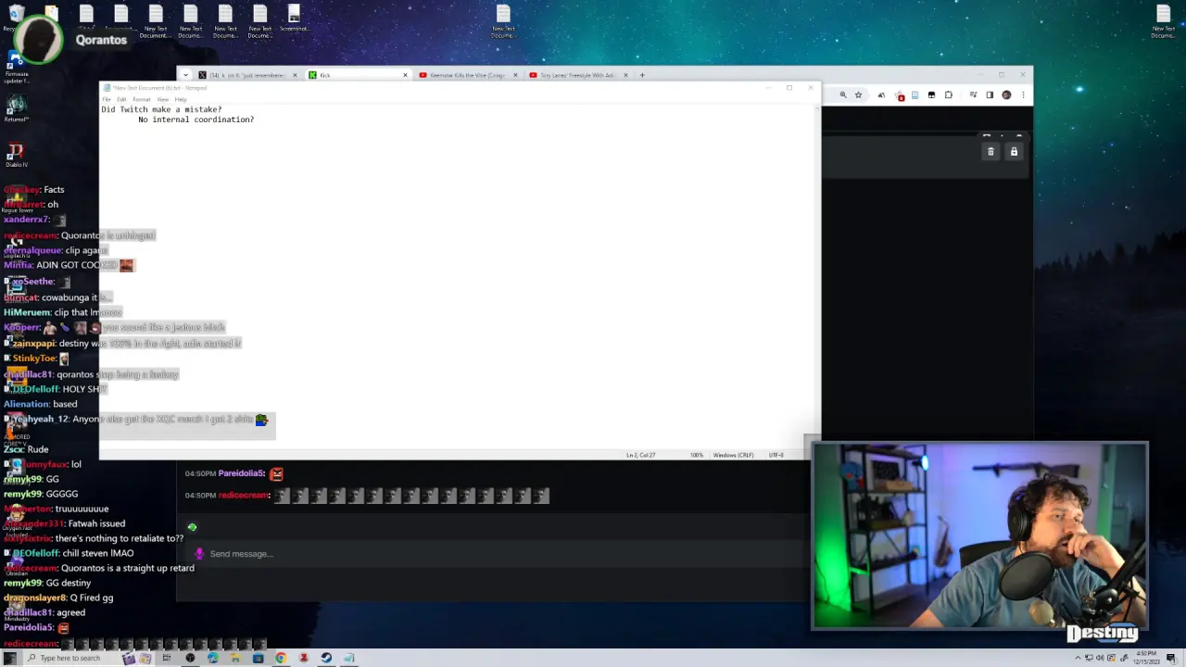Open the Chrome profile avatar
This screenshot has height=667, width=1186.
(x=1006, y=94)
